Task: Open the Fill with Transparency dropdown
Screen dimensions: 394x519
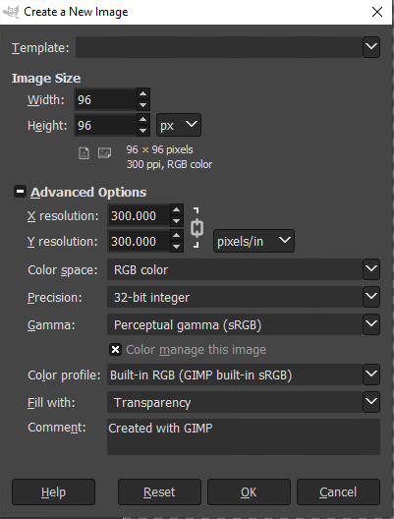Action: (244, 402)
